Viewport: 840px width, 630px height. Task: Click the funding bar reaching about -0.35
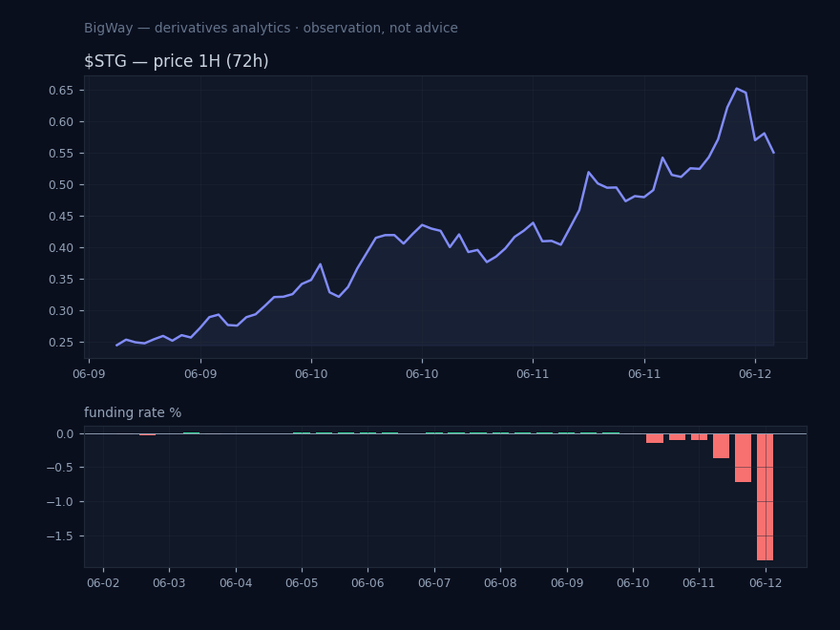point(721,446)
